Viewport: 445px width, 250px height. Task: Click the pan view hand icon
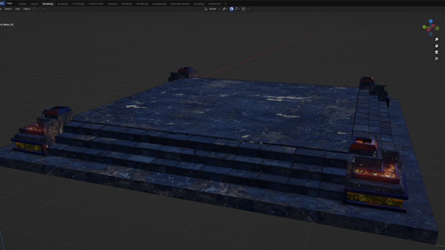(x=437, y=46)
